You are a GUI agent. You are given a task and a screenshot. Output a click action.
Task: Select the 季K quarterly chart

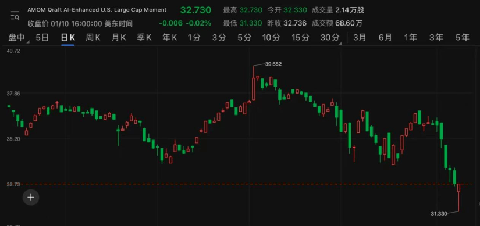pyautogui.click(x=144, y=38)
